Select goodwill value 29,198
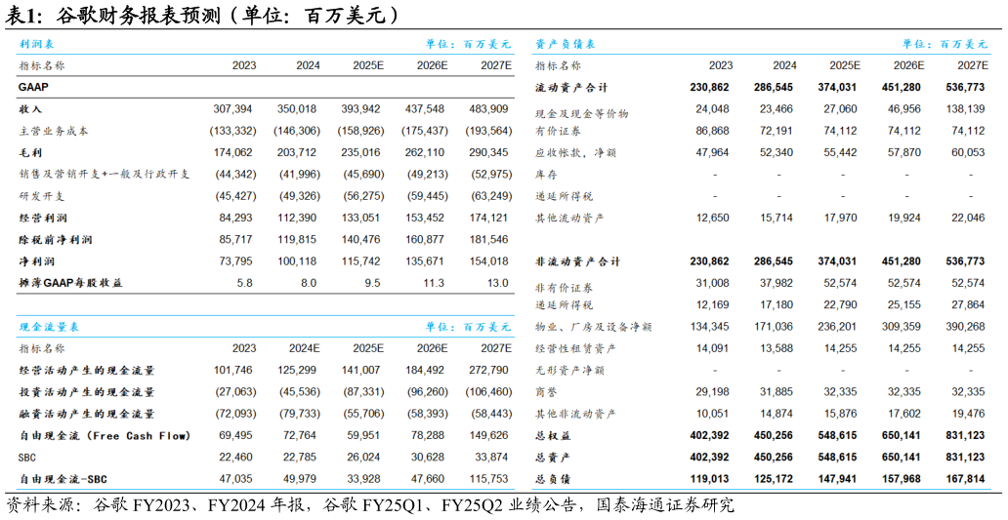 coord(710,391)
